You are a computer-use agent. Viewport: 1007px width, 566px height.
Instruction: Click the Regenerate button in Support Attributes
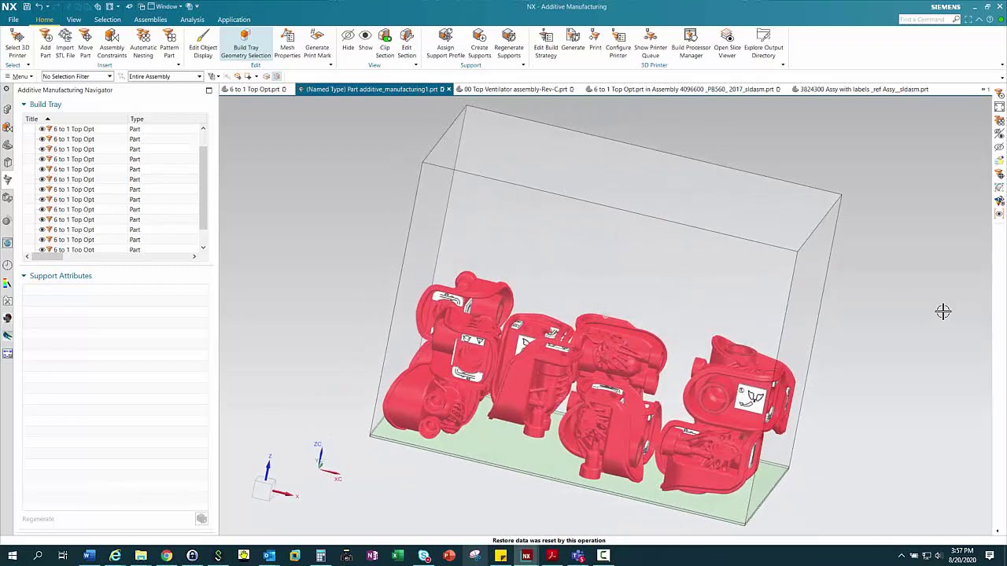point(39,519)
